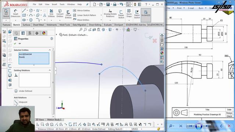Open the Motion Study 1 tab
Image resolution: width=235 pixels, height=132 pixels.
54,120
